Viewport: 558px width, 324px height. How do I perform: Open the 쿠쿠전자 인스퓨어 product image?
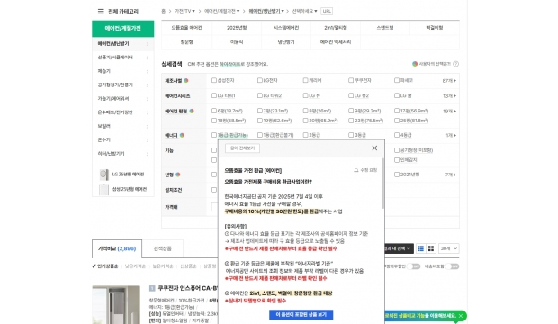click(x=116, y=305)
